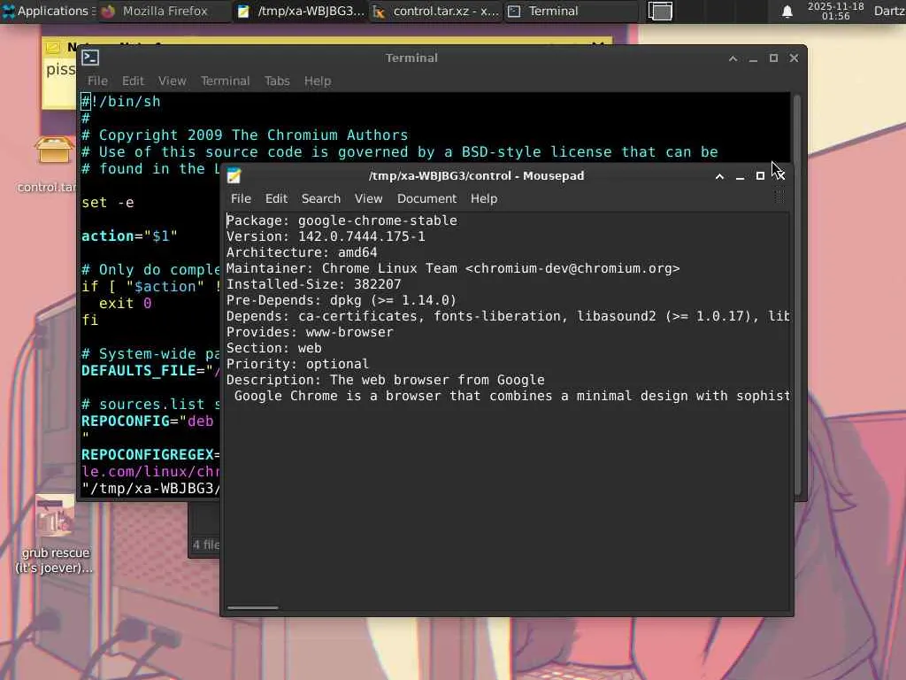
Task: Open the Terminal Edit menu
Action: (x=133, y=81)
